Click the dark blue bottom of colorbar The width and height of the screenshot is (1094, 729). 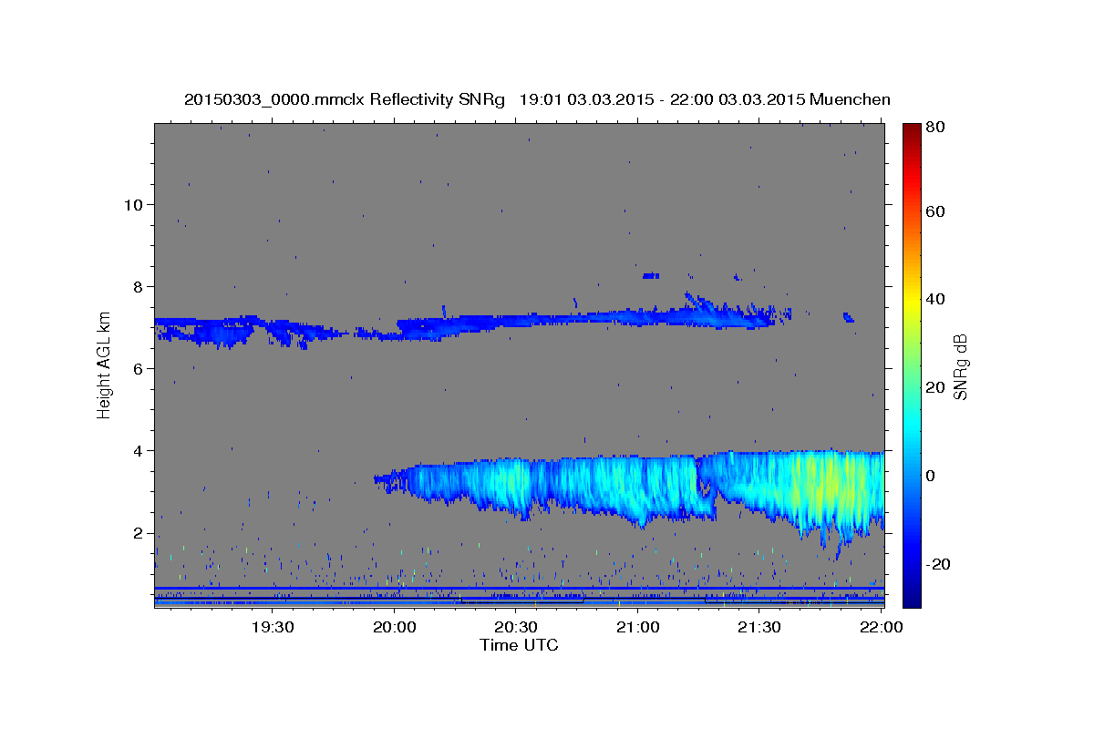coord(912,599)
